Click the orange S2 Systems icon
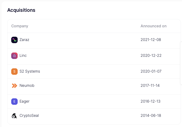This screenshot has height=127, width=182. click(14, 72)
